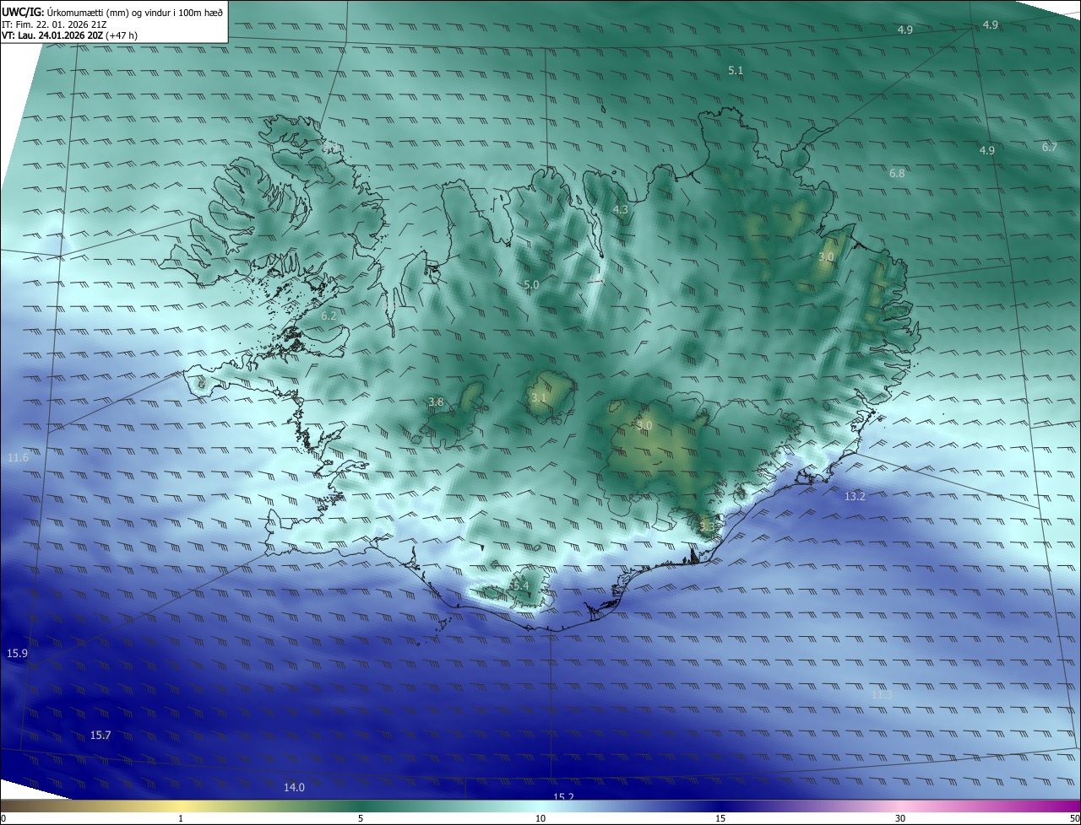This screenshot has height=825, width=1081.
Task: Click the 15.2 value label above the legend
Action: [563, 797]
